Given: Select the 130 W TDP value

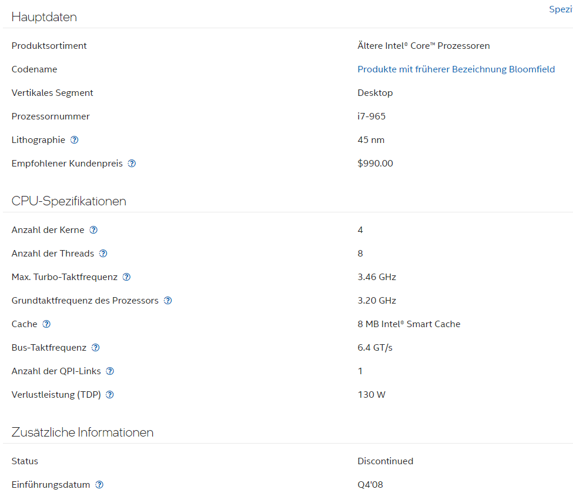Looking at the screenshot, I should [371, 395].
